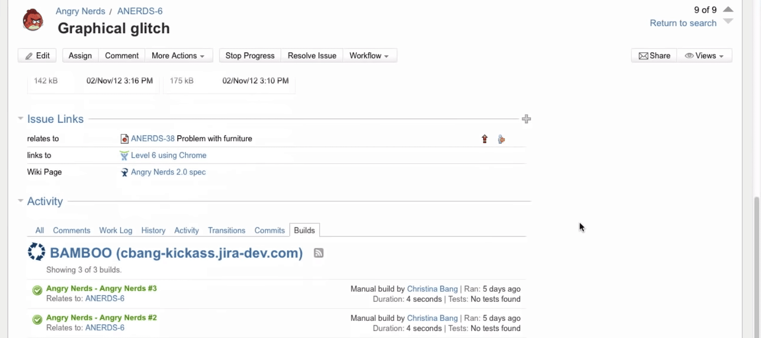Click the Bamboo logo icon
Screen dimensions: 761x338
coord(36,252)
